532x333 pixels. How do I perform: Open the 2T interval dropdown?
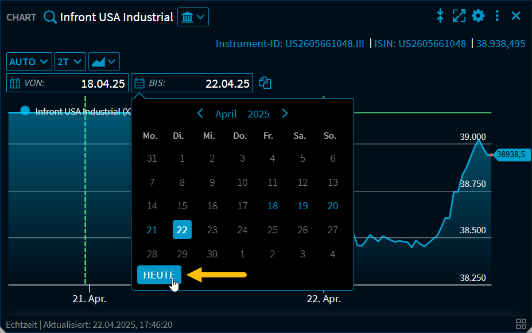(69, 61)
